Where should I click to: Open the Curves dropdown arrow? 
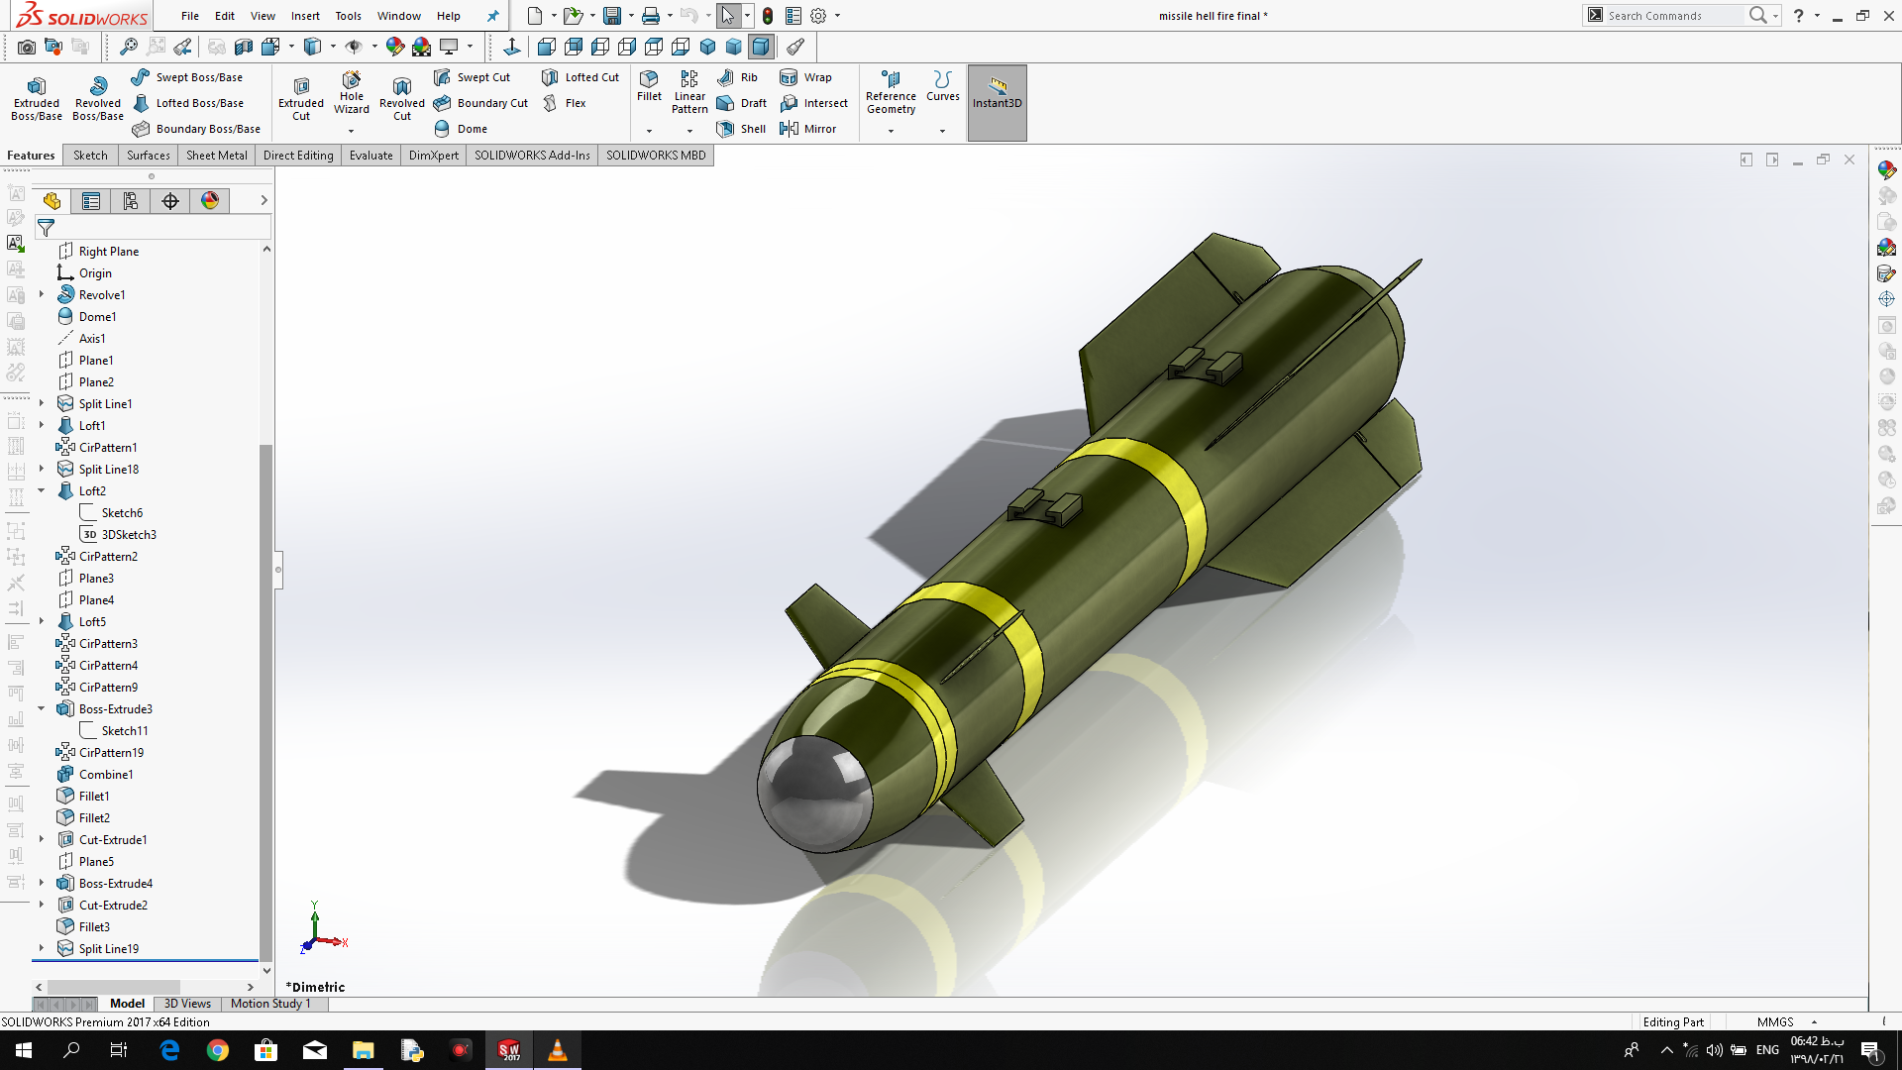942,131
